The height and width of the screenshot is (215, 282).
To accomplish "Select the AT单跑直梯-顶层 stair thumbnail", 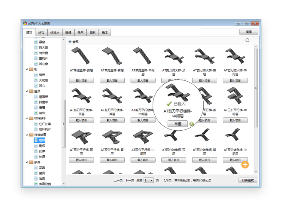I will (81, 56).
